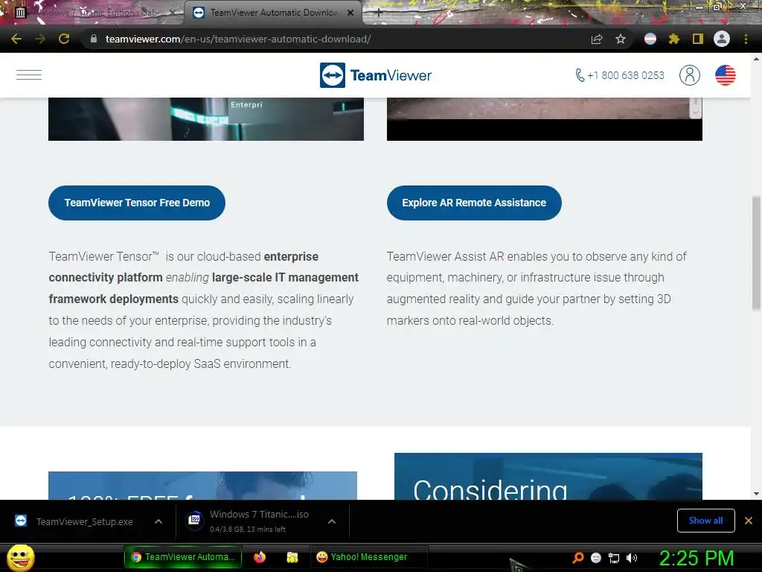Click the page vertical scrollbar thumb
This screenshot has width=762, height=572.
pos(756,253)
